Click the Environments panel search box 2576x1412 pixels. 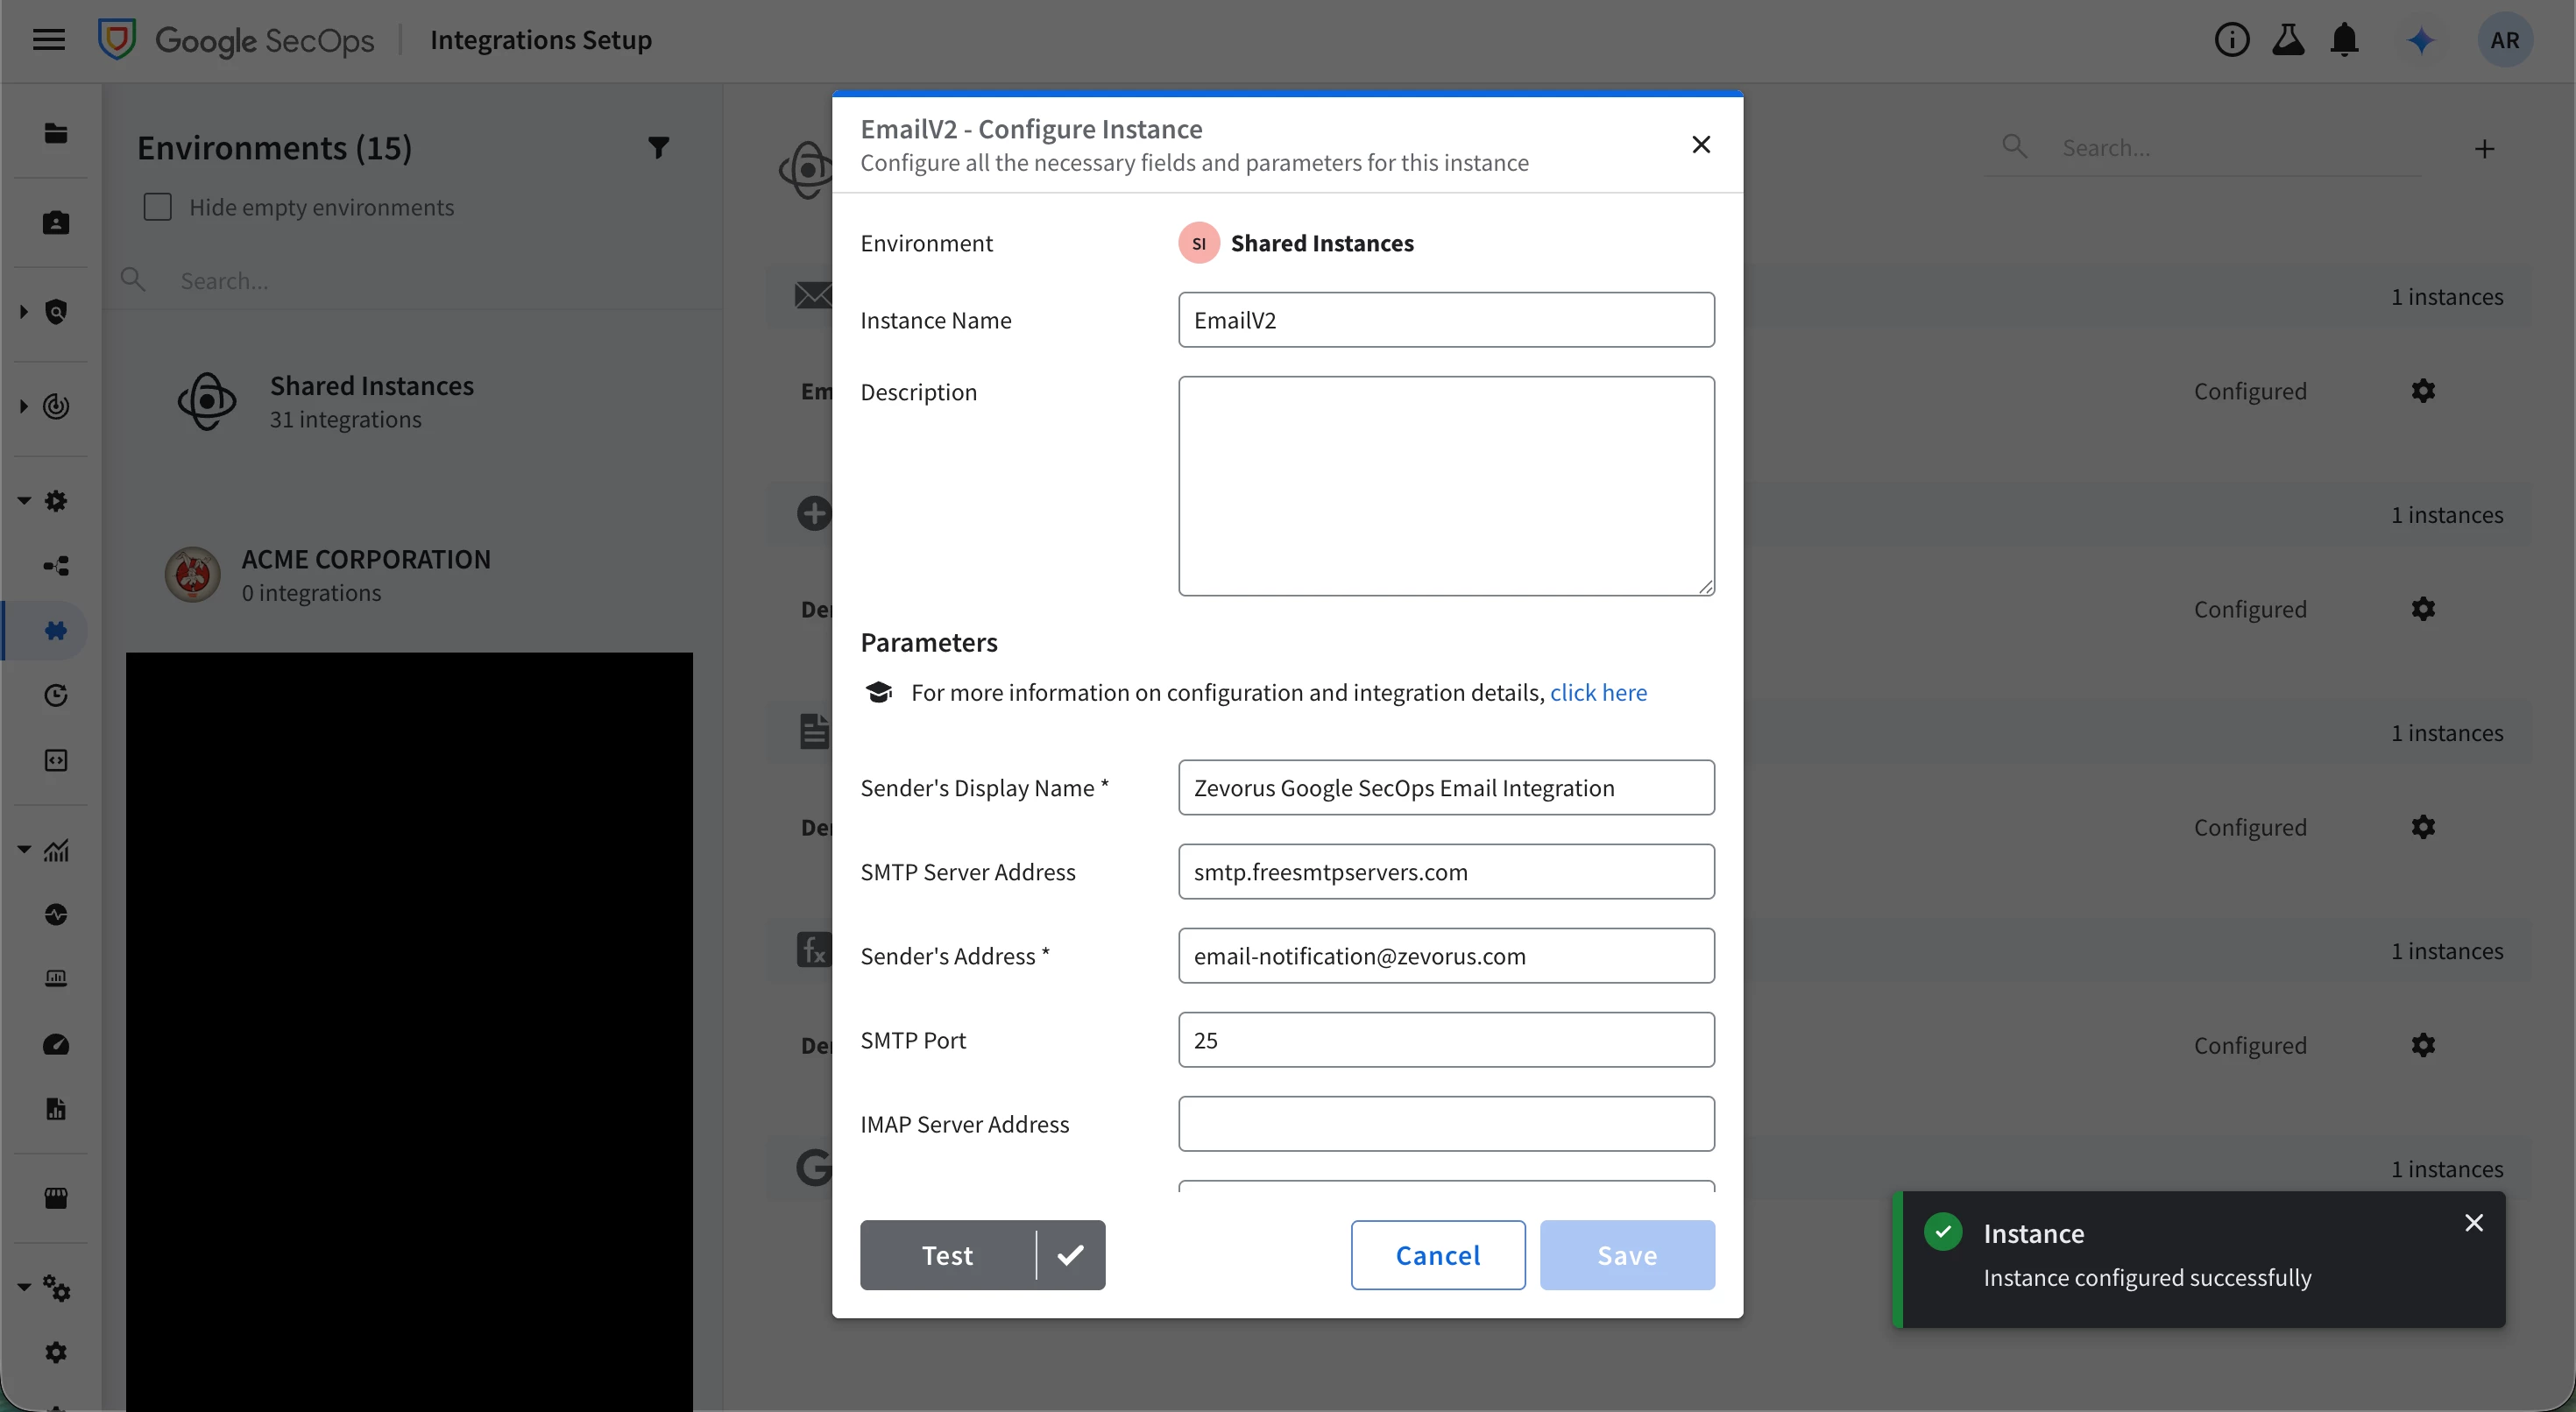(410, 281)
